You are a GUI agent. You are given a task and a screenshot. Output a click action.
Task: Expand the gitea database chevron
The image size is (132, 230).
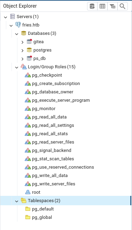pyautogui.click(x=22, y=42)
